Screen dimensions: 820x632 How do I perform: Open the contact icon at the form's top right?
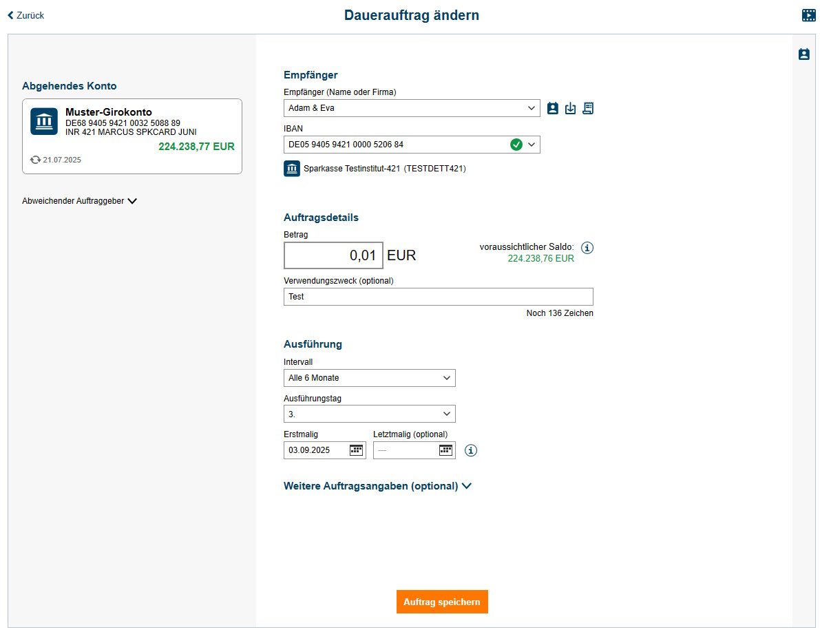803,54
